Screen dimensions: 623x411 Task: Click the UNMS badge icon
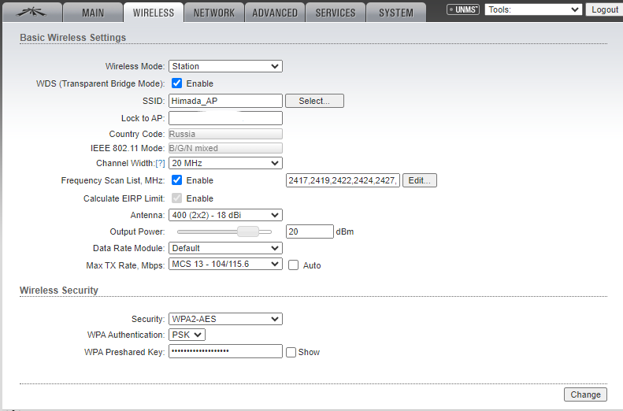click(462, 10)
